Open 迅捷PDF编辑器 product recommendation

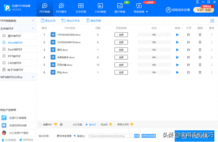18,118
